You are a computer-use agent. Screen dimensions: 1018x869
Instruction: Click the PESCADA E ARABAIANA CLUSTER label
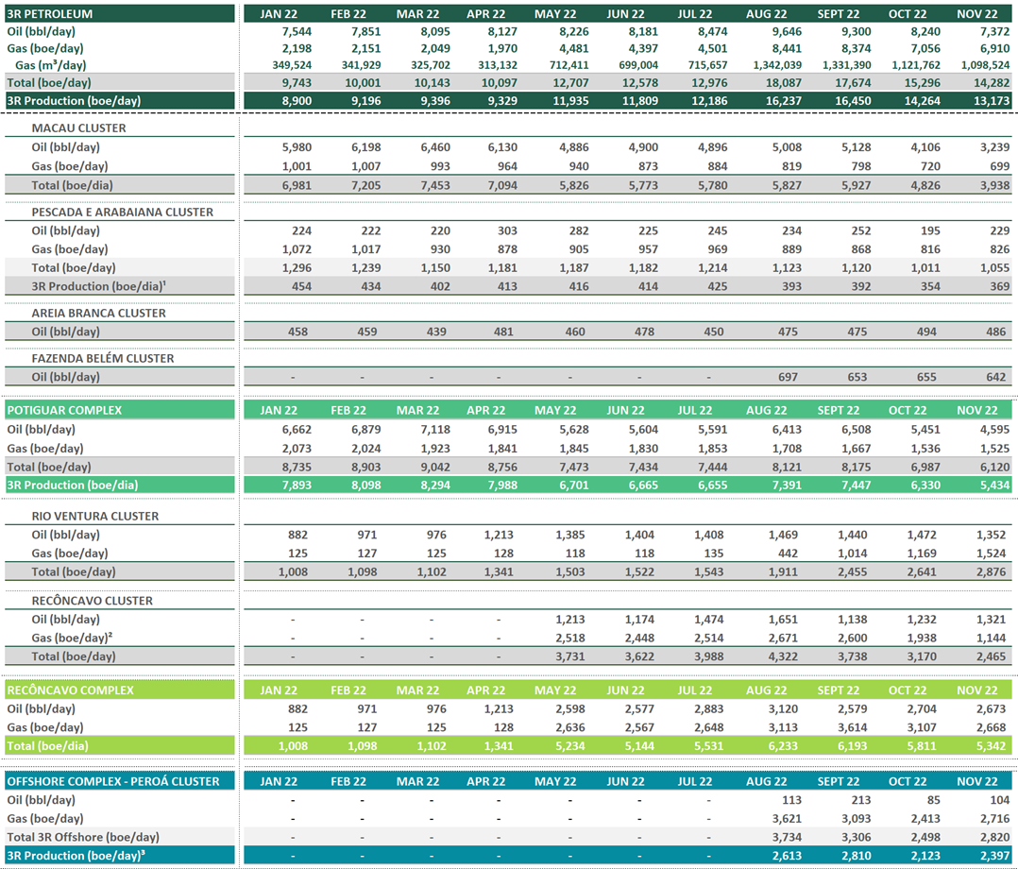pos(122,213)
